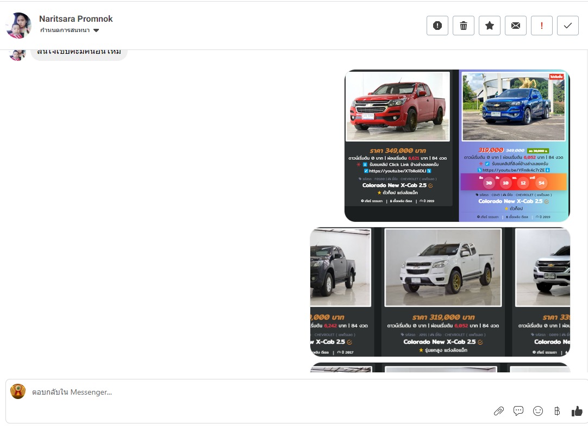Star this conversation for follow-up
The width and height of the screenshot is (588, 430).
coord(490,26)
